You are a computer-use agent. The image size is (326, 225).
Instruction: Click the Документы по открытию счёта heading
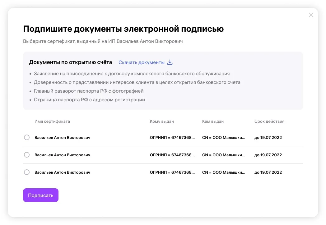[x=71, y=62]
